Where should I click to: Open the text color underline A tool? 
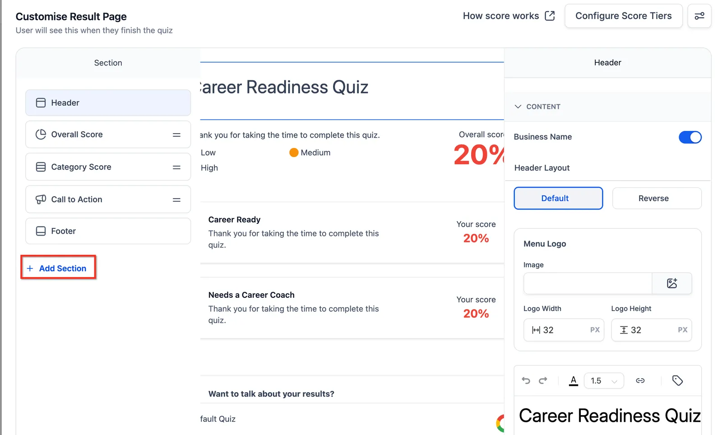tap(574, 380)
